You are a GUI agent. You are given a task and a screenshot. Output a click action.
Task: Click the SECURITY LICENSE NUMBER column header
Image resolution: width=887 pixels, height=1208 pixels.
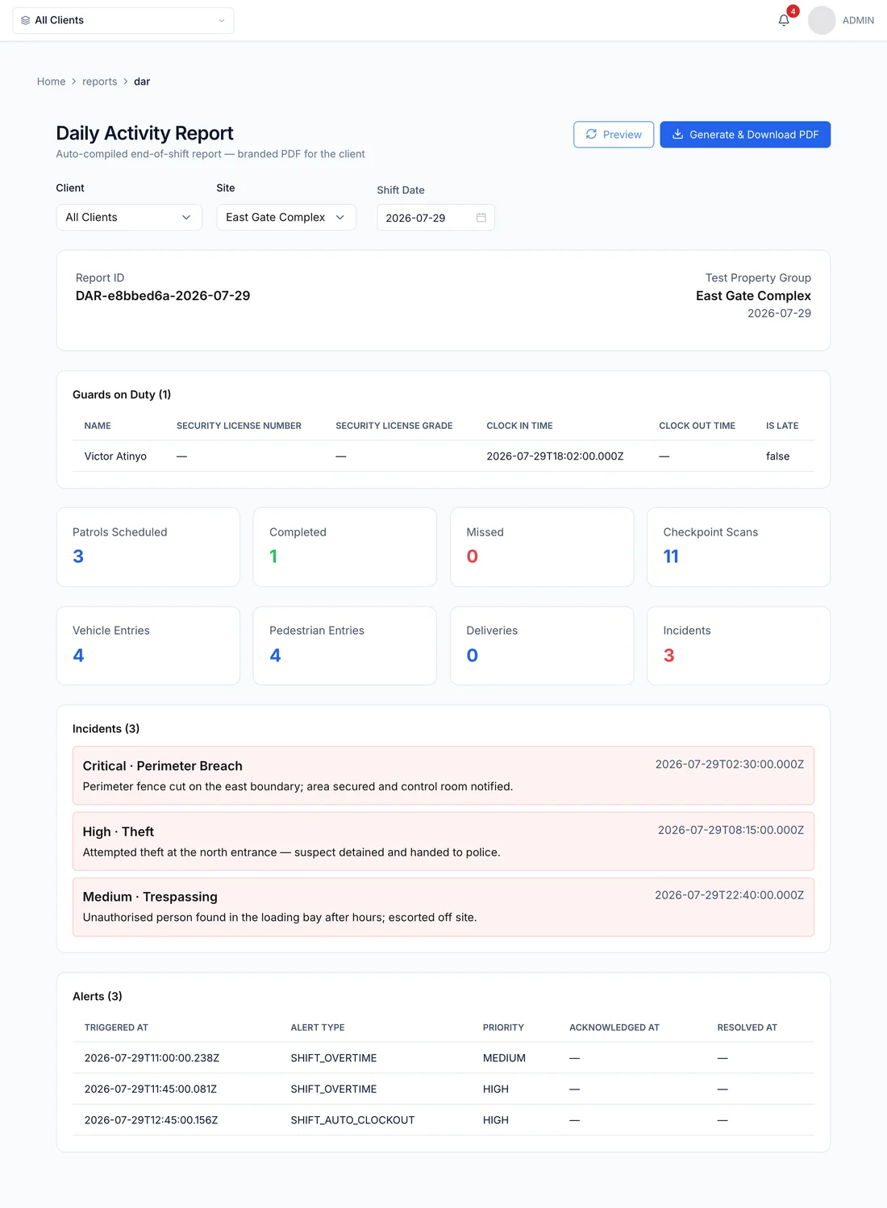239,426
